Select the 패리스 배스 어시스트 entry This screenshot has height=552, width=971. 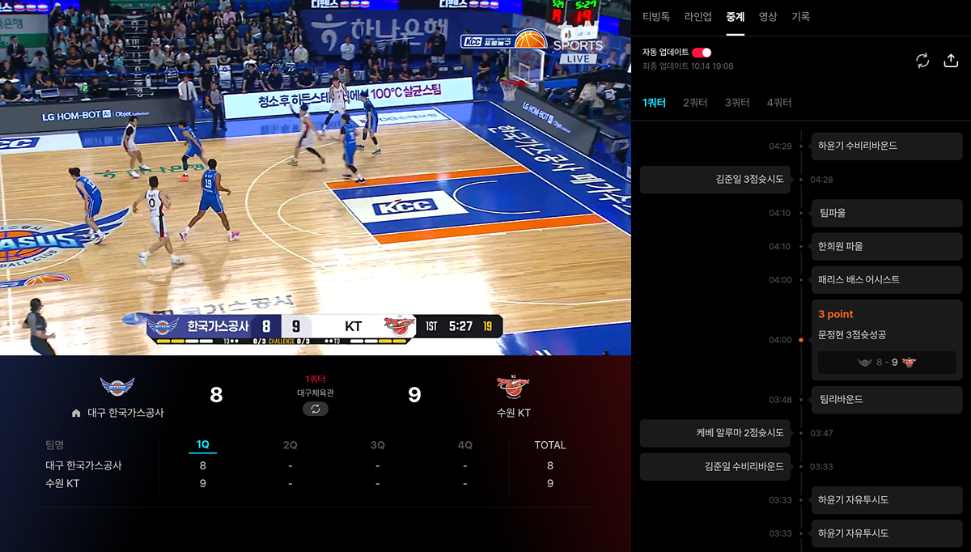point(886,280)
